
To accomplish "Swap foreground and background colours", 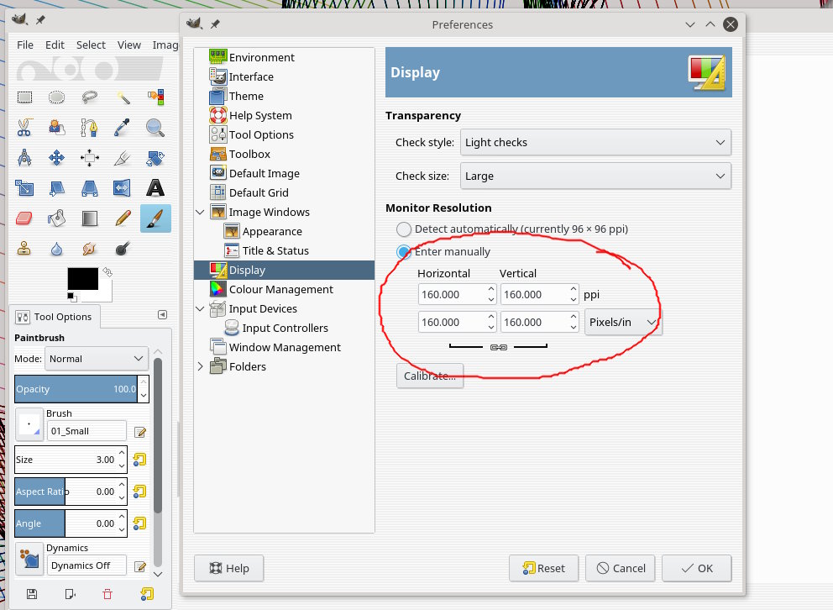I will pyautogui.click(x=107, y=272).
